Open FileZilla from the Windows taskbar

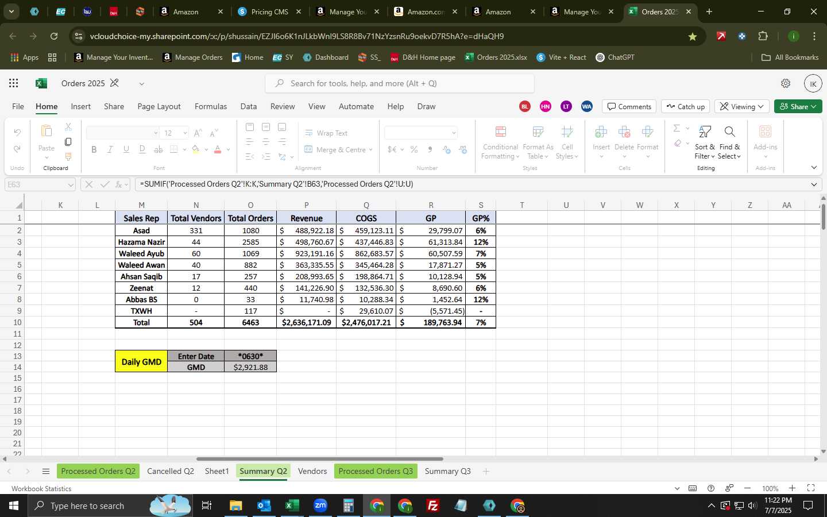(x=433, y=506)
